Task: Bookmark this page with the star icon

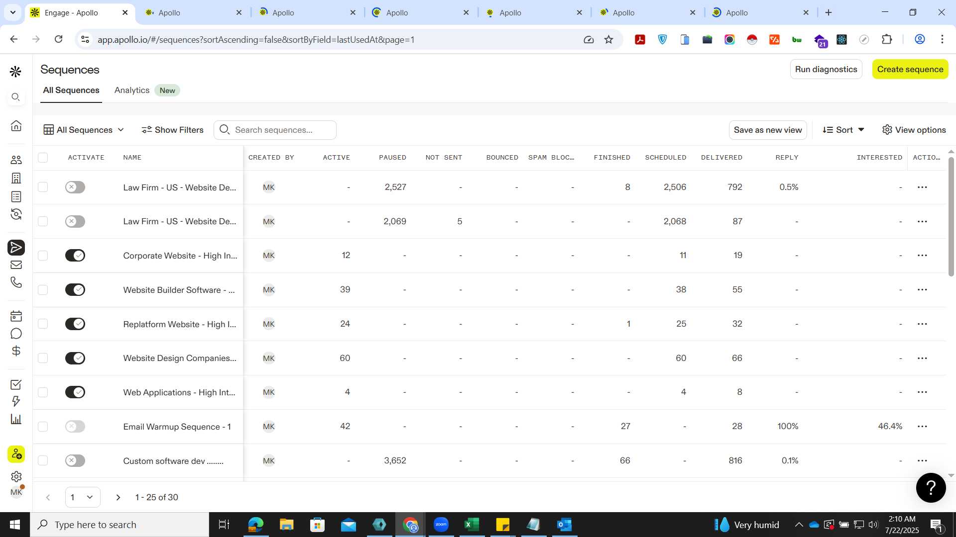Action: (608, 39)
